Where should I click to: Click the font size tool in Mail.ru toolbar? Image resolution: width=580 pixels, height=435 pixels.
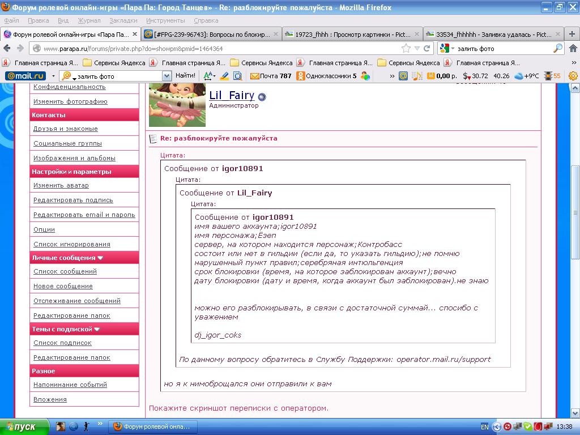[x=209, y=76]
